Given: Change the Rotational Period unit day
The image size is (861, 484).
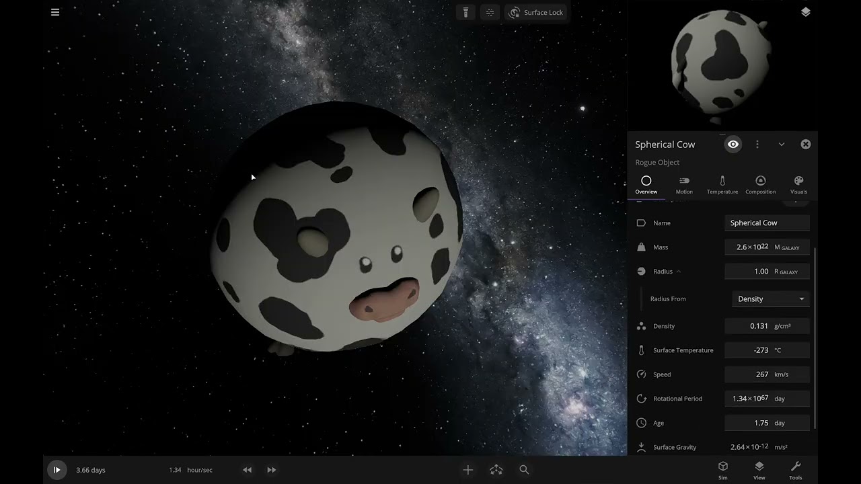Looking at the screenshot, I should click(x=780, y=399).
